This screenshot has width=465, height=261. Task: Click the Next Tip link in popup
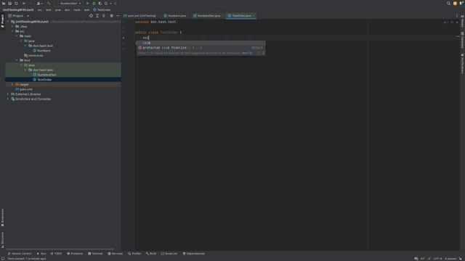tap(247, 53)
